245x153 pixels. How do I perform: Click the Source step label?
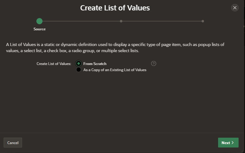pos(39,29)
